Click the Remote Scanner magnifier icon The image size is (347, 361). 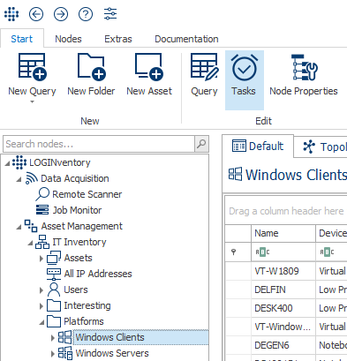click(x=42, y=194)
